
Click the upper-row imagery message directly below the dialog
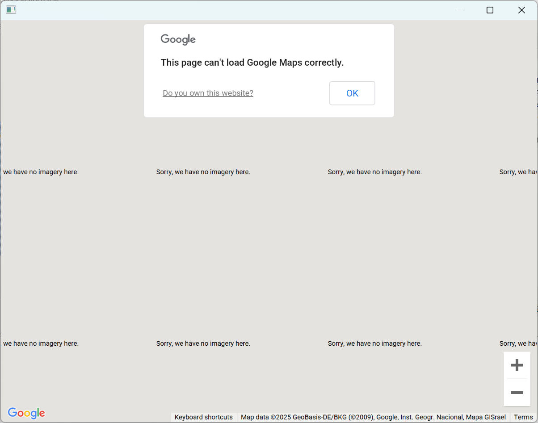click(x=203, y=172)
